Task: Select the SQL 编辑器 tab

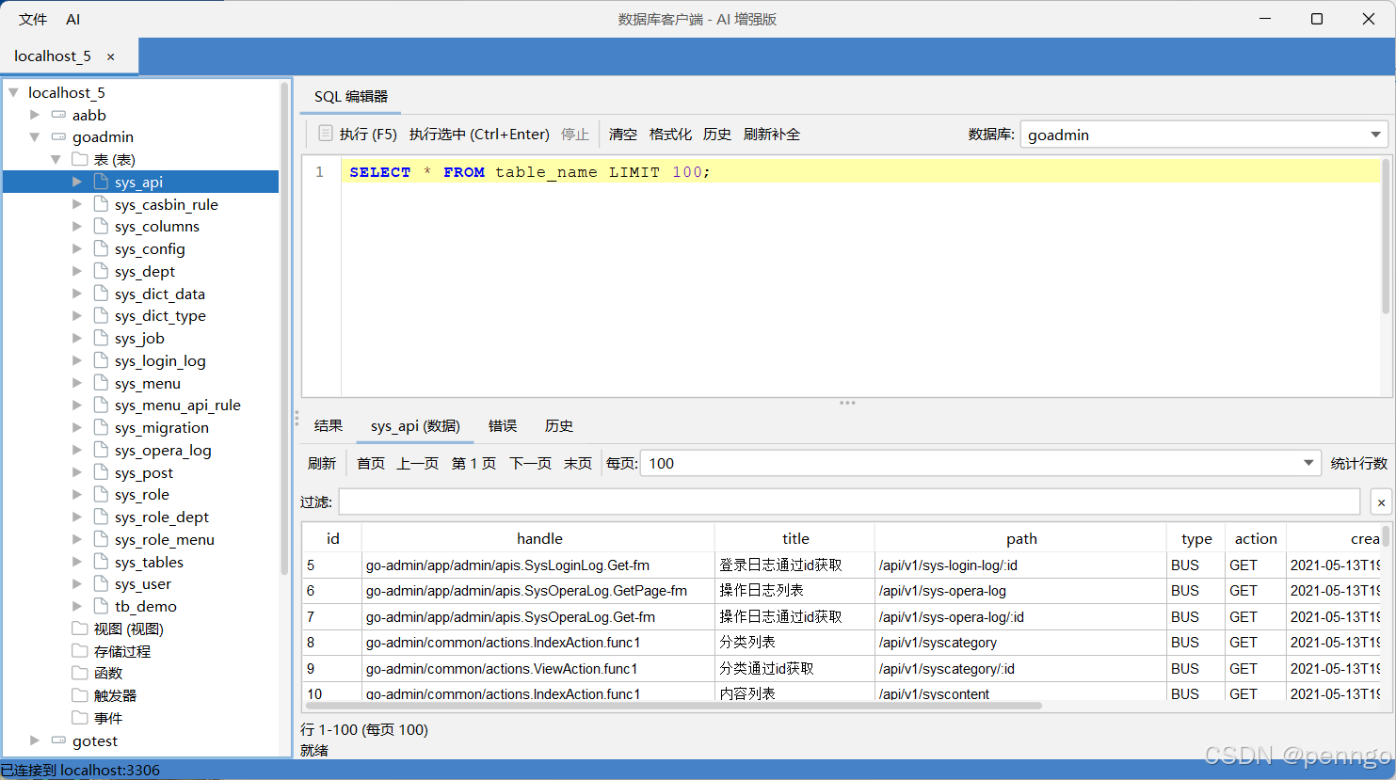Action: coord(351,96)
